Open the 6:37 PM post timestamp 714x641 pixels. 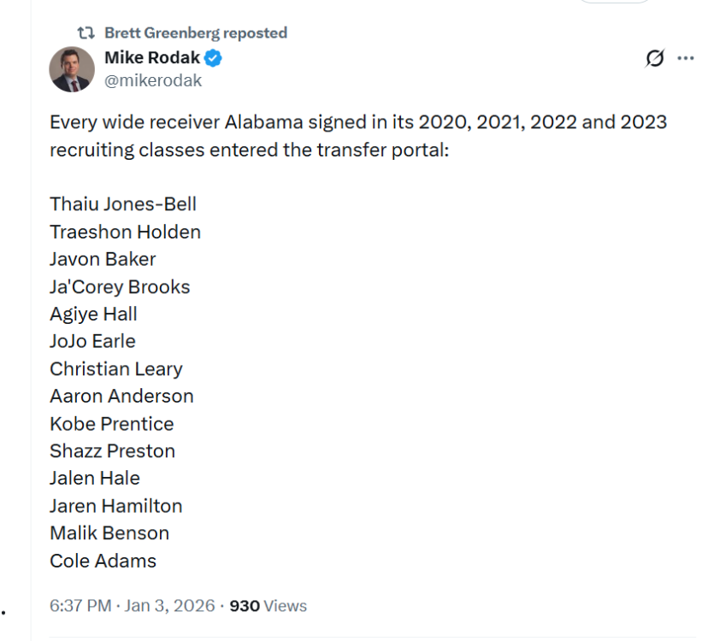tap(80, 605)
